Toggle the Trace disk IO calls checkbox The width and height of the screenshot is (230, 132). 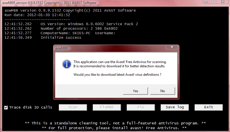tap(6, 107)
